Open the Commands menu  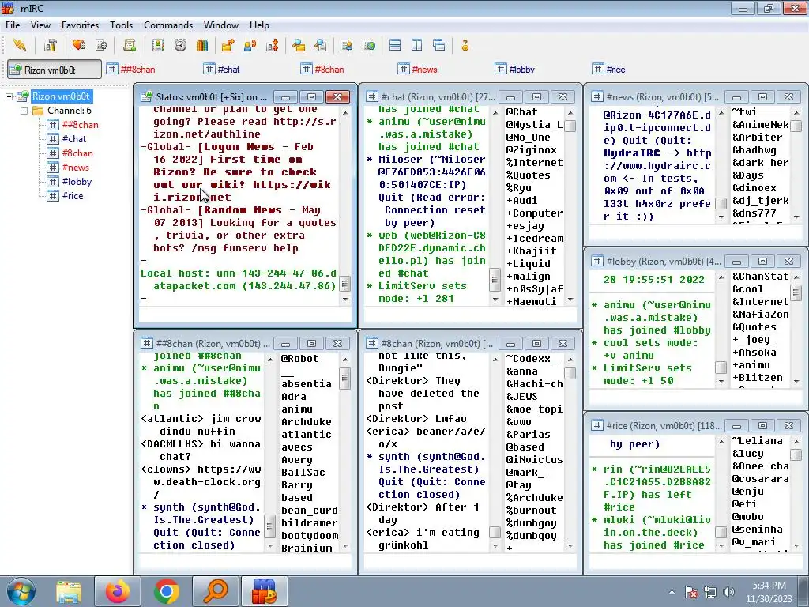[168, 25]
